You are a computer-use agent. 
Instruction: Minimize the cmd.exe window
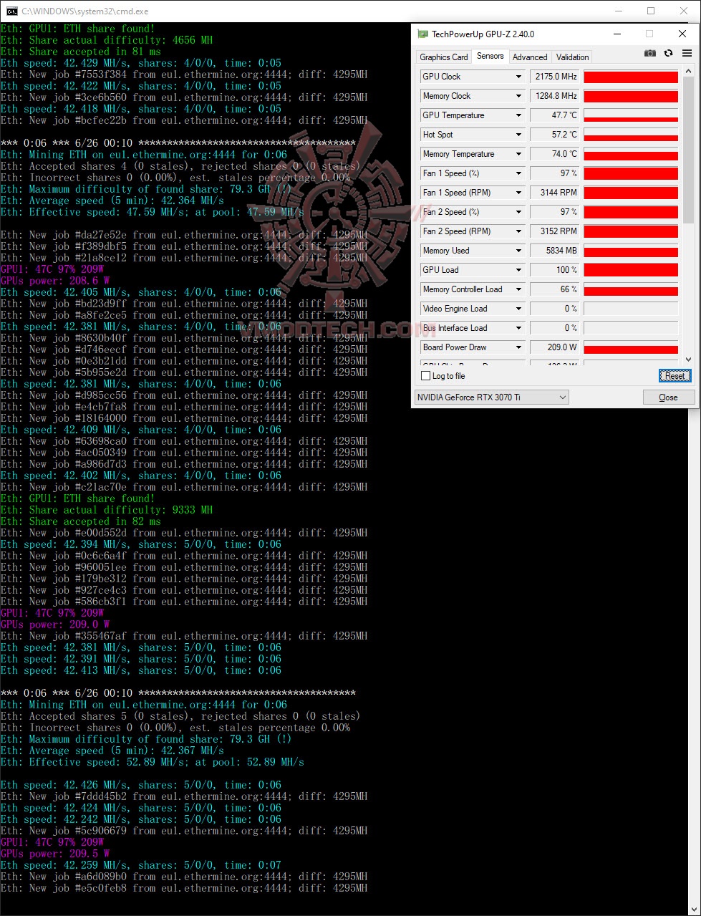coord(619,11)
